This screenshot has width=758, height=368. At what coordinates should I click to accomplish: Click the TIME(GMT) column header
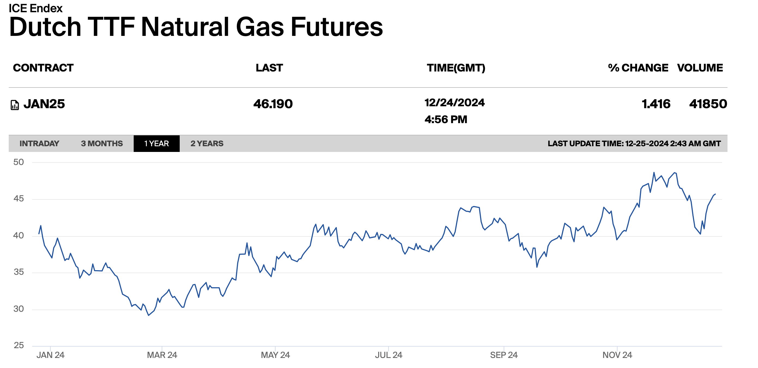[456, 68]
